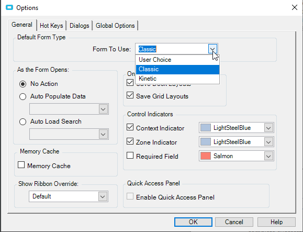Select Auto Populate Data radio button
The height and width of the screenshot is (232, 303).
tap(23, 97)
